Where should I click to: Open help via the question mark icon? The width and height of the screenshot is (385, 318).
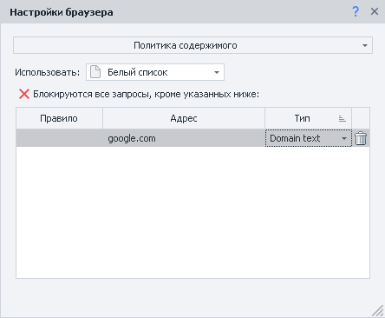(356, 11)
